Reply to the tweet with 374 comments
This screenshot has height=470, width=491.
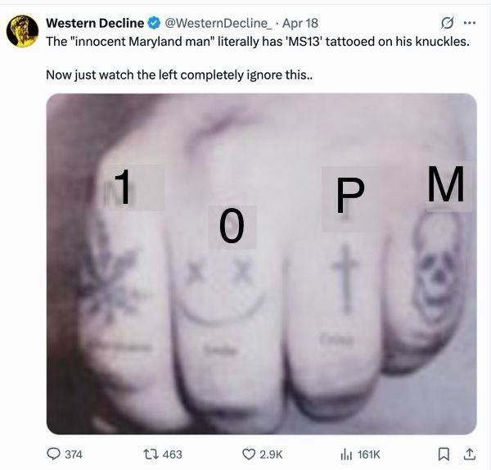pyautogui.click(x=54, y=453)
